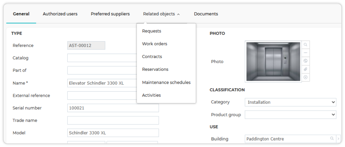Open the Product group dropdown

291,115
